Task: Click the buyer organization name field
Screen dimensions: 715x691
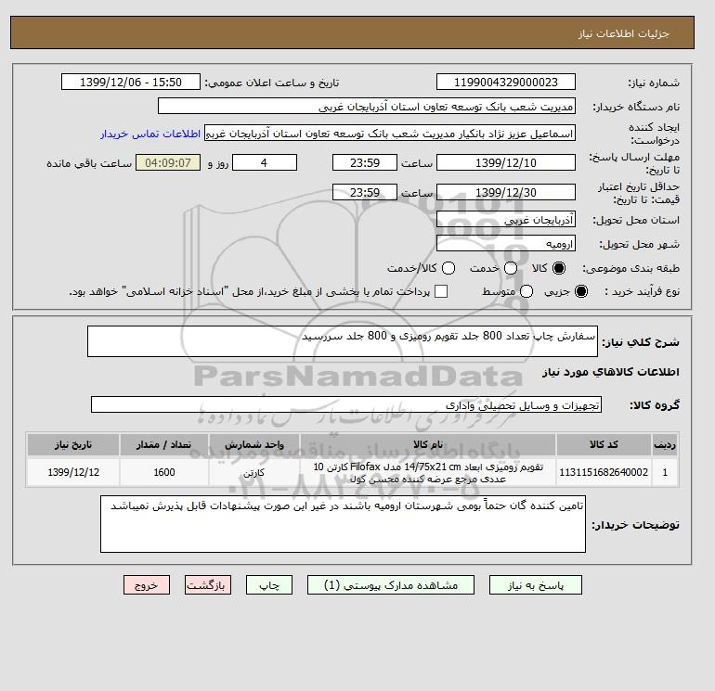Action: coord(367,106)
